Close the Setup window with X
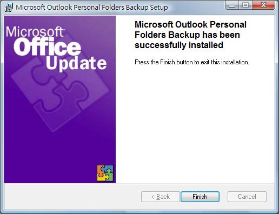Viewport: 279px width, 214px height. pyautogui.click(x=263, y=5)
